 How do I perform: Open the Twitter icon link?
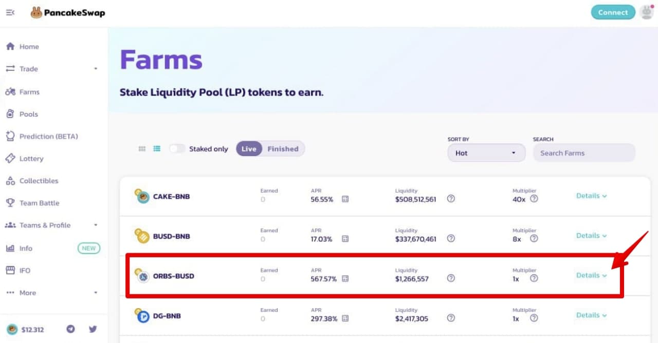[x=93, y=329]
